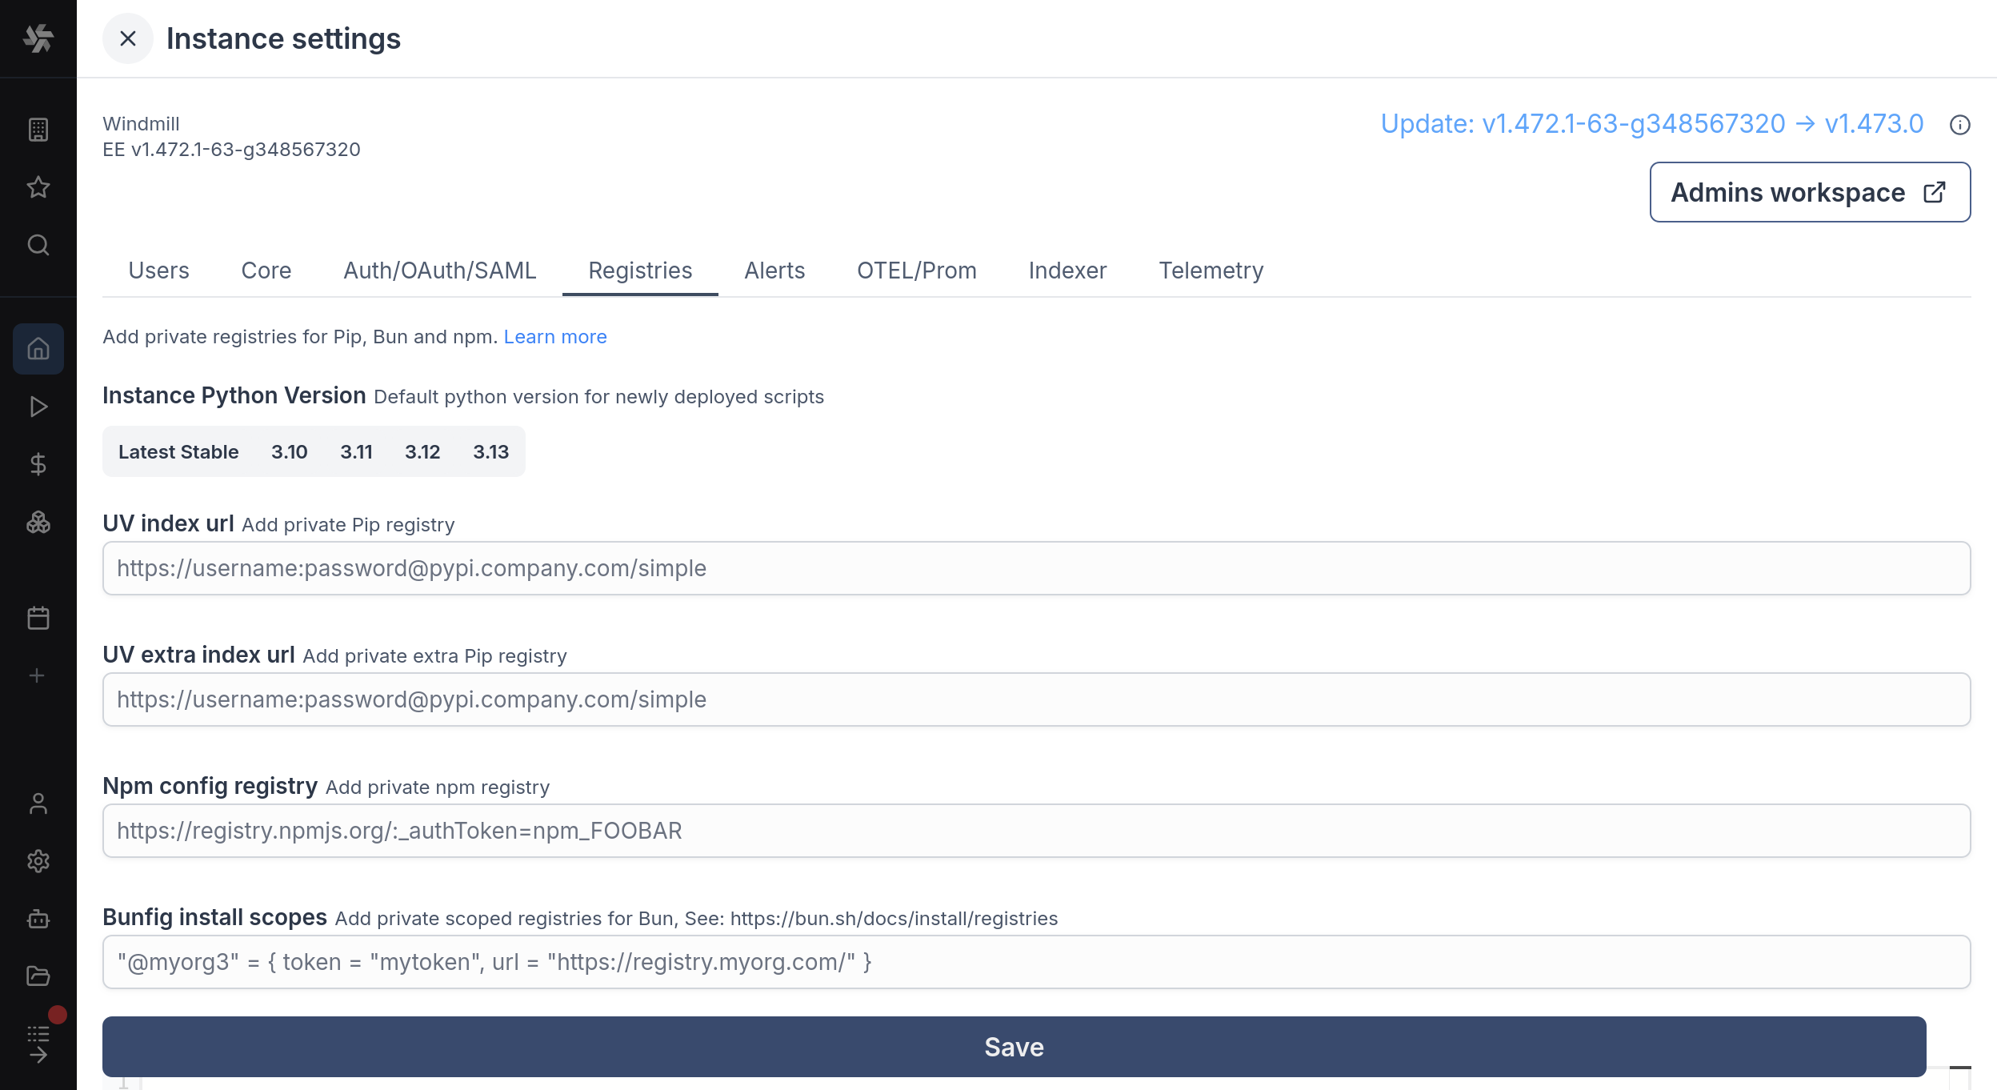Save the instance settings
The width and height of the screenshot is (1997, 1090).
[x=1014, y=1047]
